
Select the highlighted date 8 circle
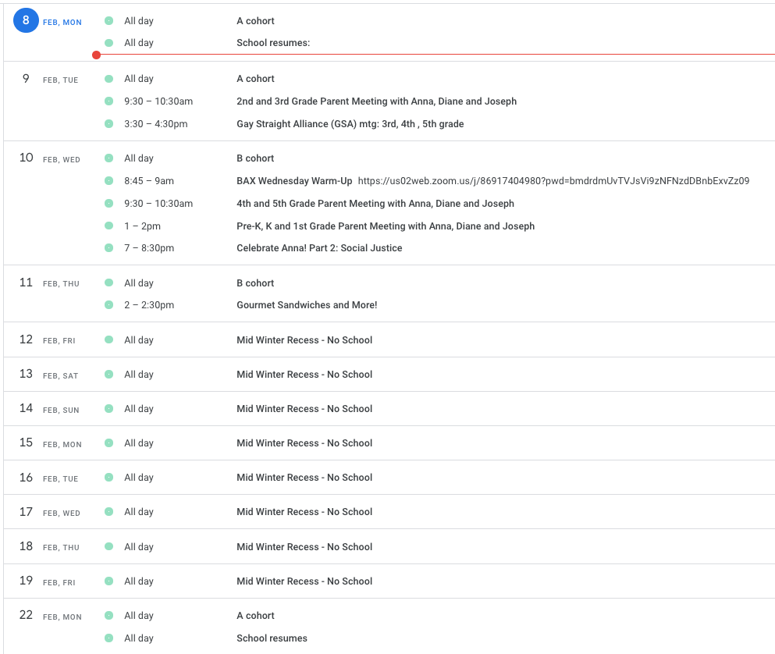coord(26,21)
